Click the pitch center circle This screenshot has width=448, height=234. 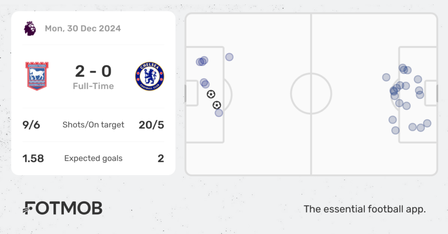[x=311, y=93]
